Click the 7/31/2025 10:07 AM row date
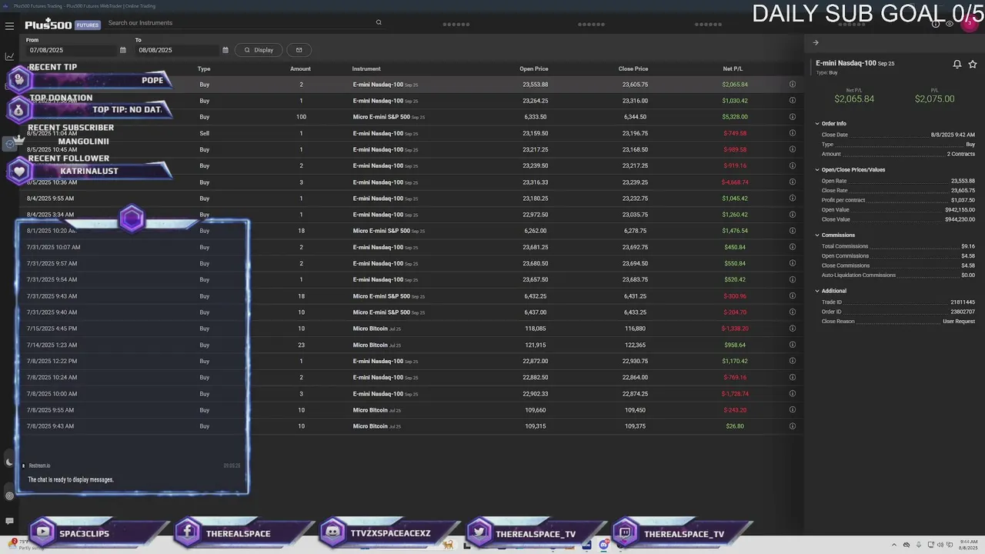The width and height of the screenshot is (985, 554). [53, 247]
